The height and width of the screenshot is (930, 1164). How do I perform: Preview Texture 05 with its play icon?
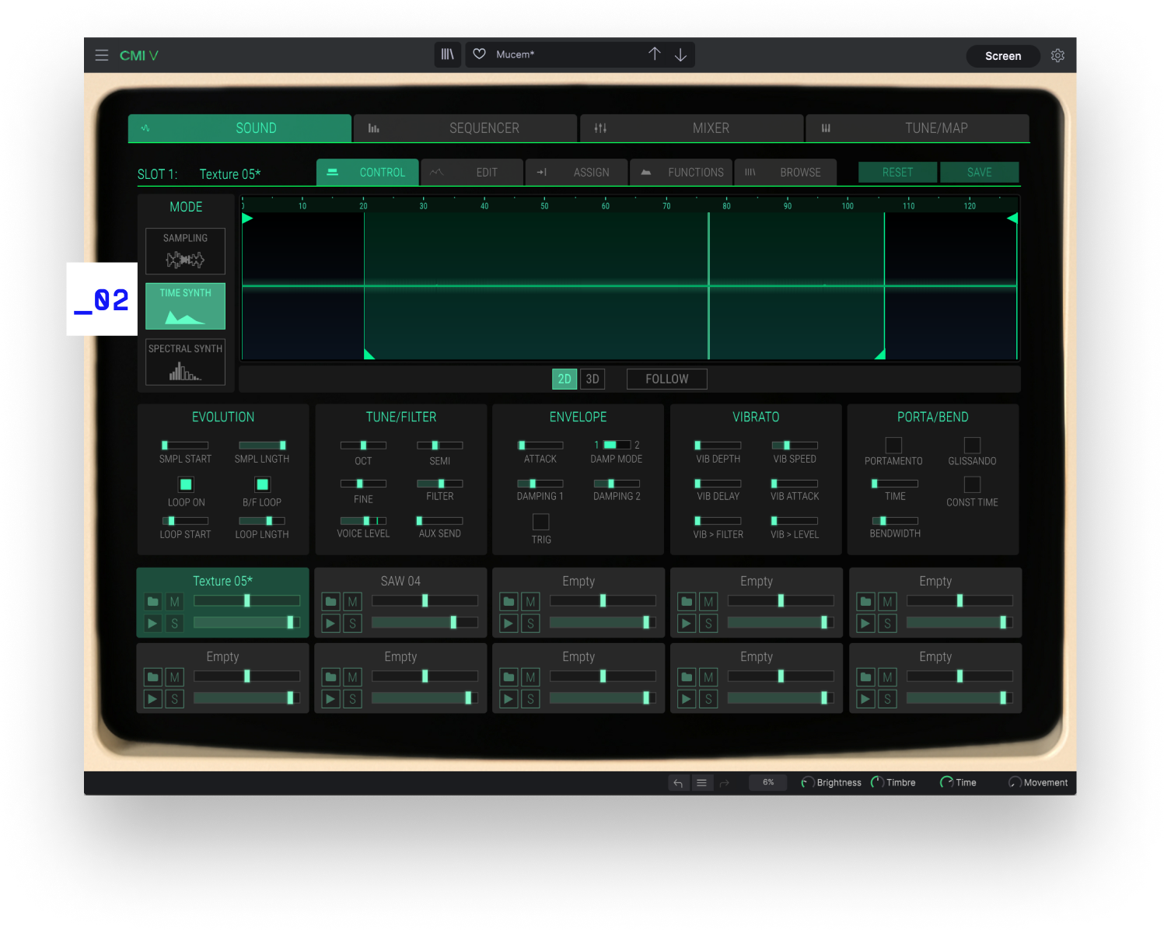coord(152,622)
